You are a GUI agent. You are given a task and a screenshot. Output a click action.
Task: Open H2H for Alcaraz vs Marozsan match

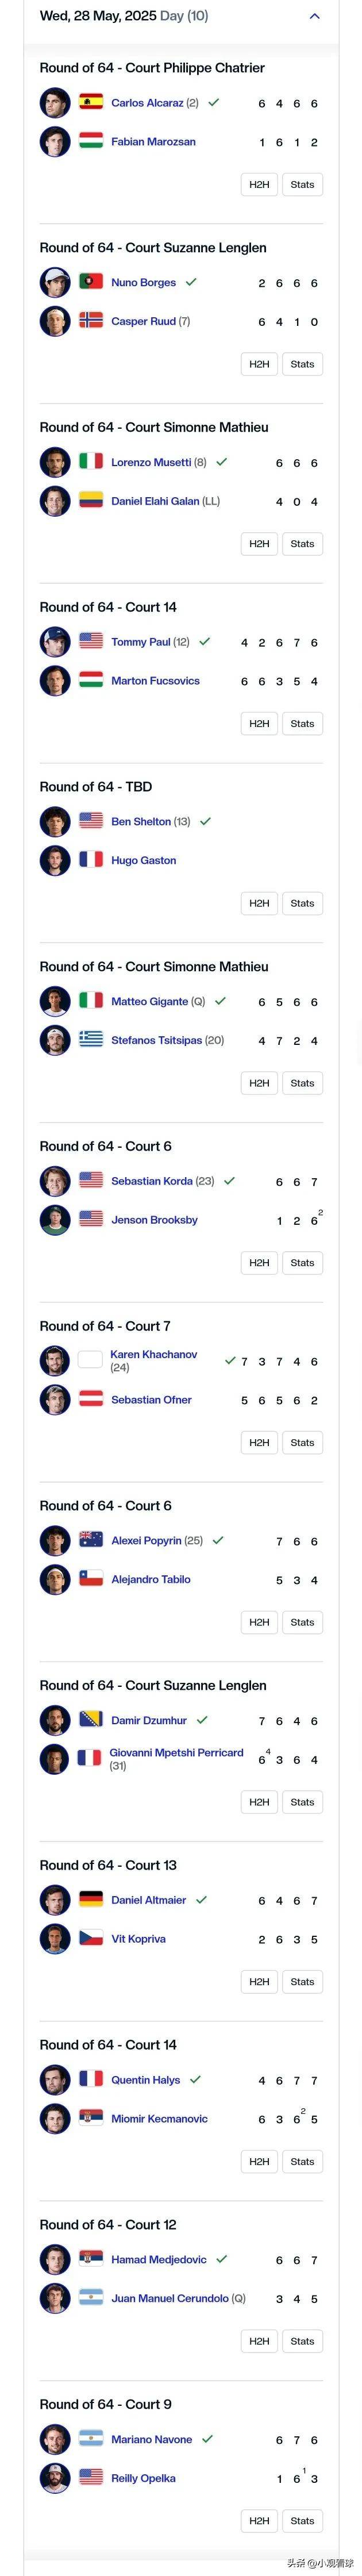260,184
